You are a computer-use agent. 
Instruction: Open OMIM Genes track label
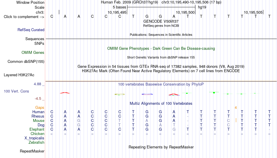point(33,53)
